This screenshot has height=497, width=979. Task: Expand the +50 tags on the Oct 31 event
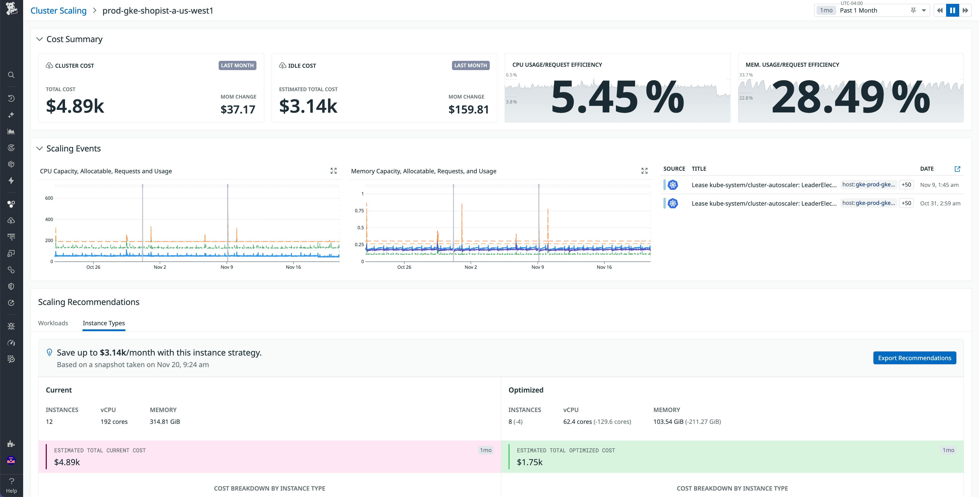click(x=907, y=203)
